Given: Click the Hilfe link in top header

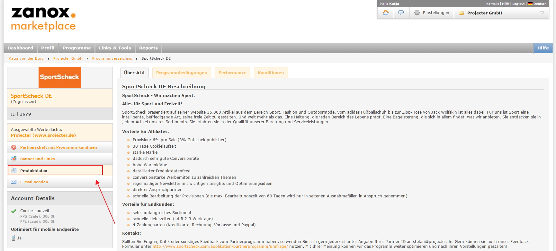Looking at the screenshot, I should pos(506,4).
